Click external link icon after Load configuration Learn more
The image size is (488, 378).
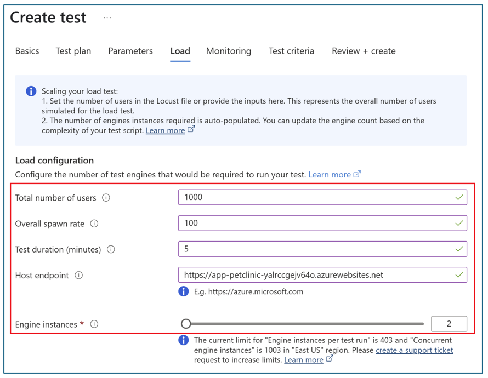358,174
